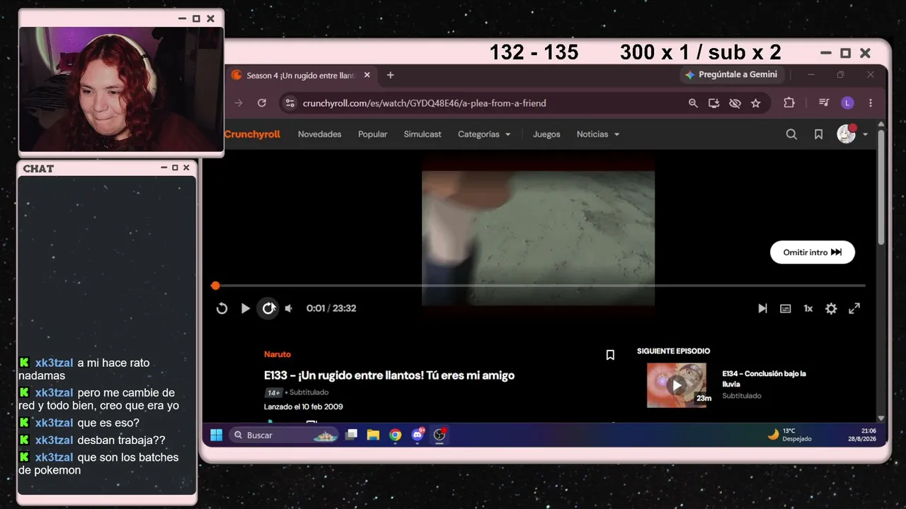This screenshot has width=906, height=509.
Task: Close the Season 4 browser tab
Action: coord(367,75)
